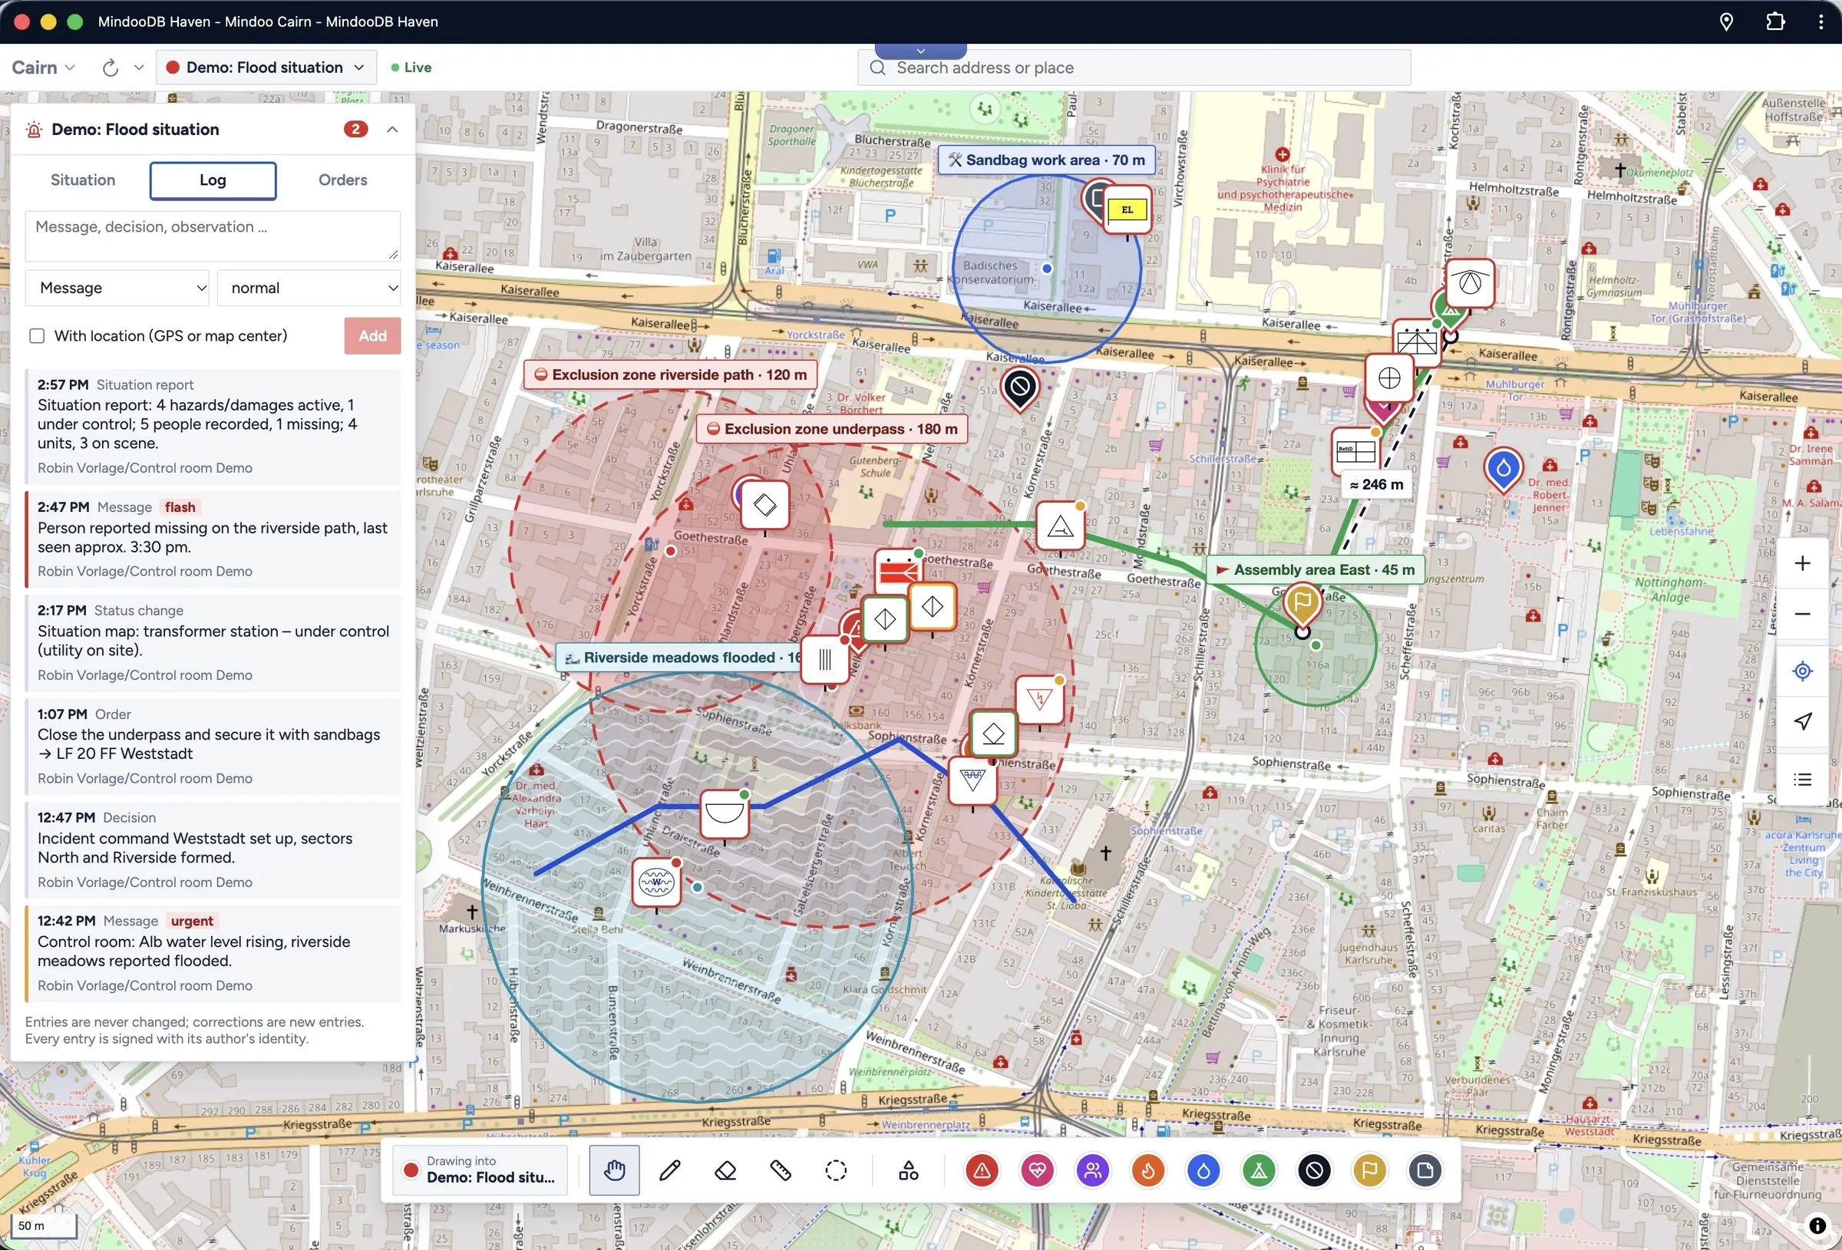Switch to the Log tab
Image resolution: width=1842 pixels, height=1250 pixels.
point(213,180)
